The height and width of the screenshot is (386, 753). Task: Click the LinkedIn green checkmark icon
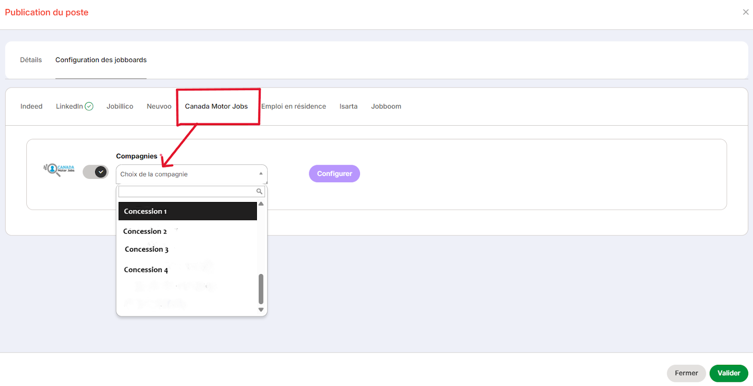click(x=89, y=106)
